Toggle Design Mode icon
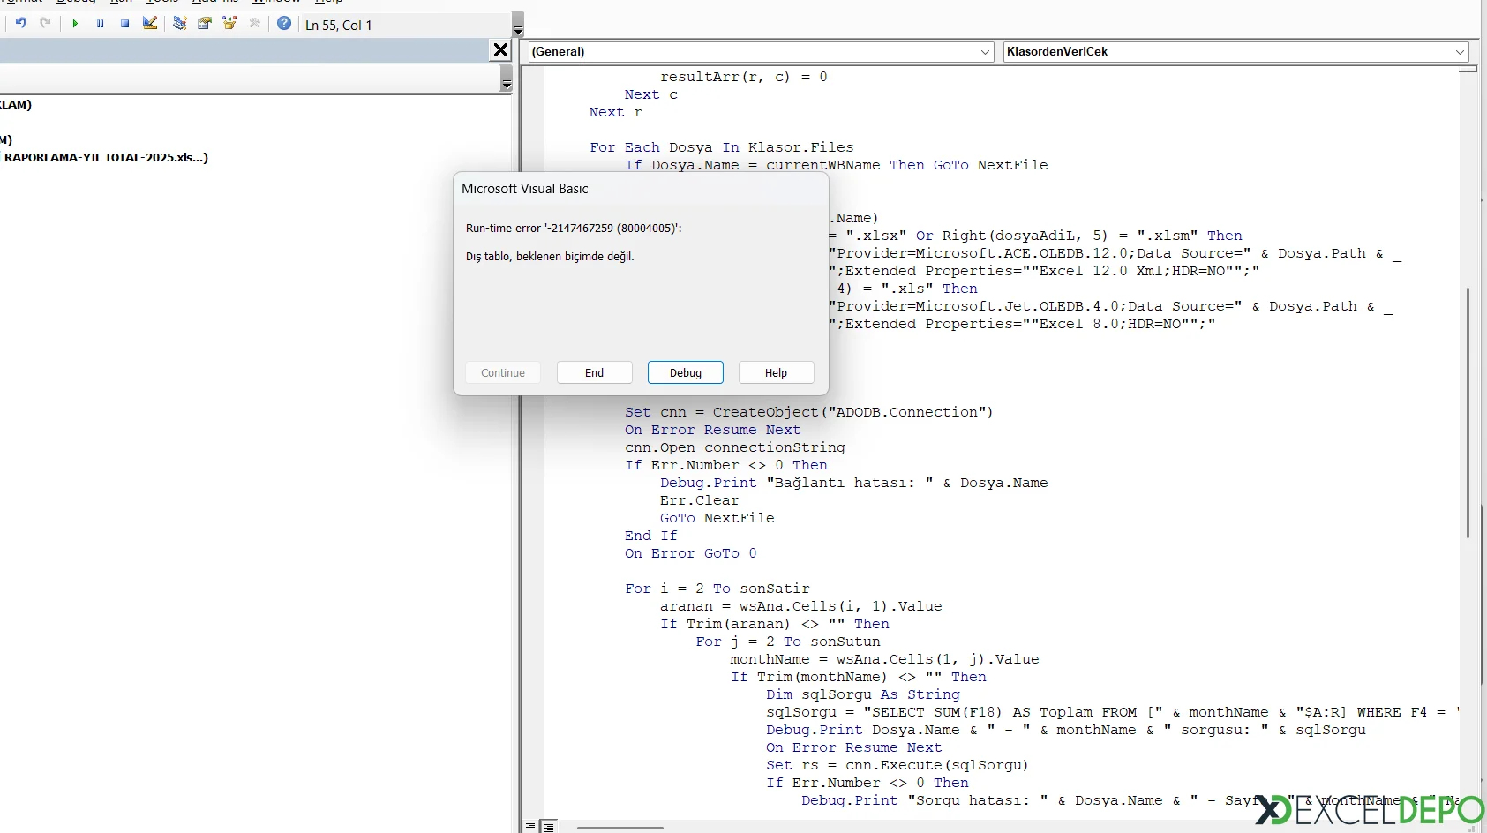 pos(150,24)
